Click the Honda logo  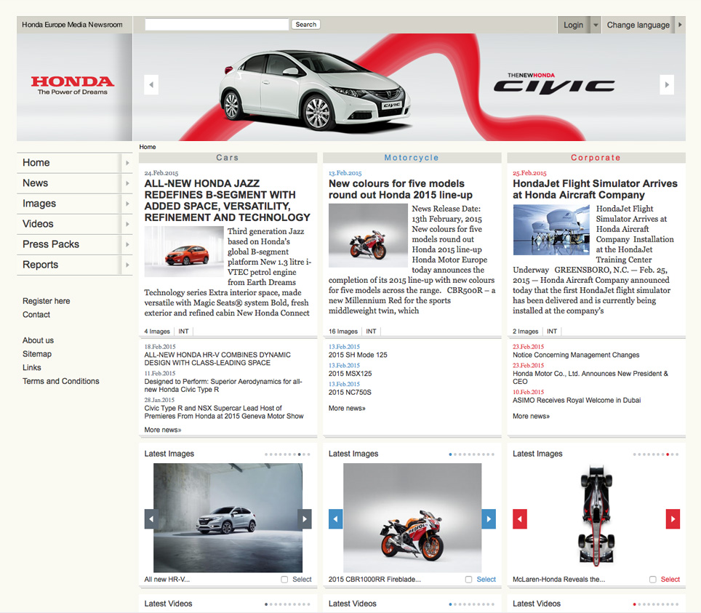click(x=73, y=85)
